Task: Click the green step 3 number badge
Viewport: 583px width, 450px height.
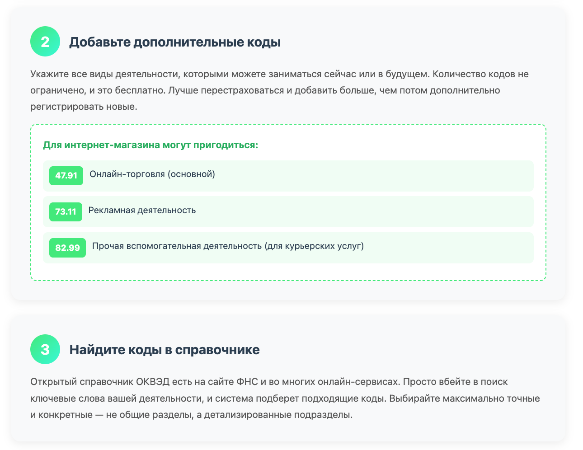Action: pyautogui.click(x=45, y=349)
